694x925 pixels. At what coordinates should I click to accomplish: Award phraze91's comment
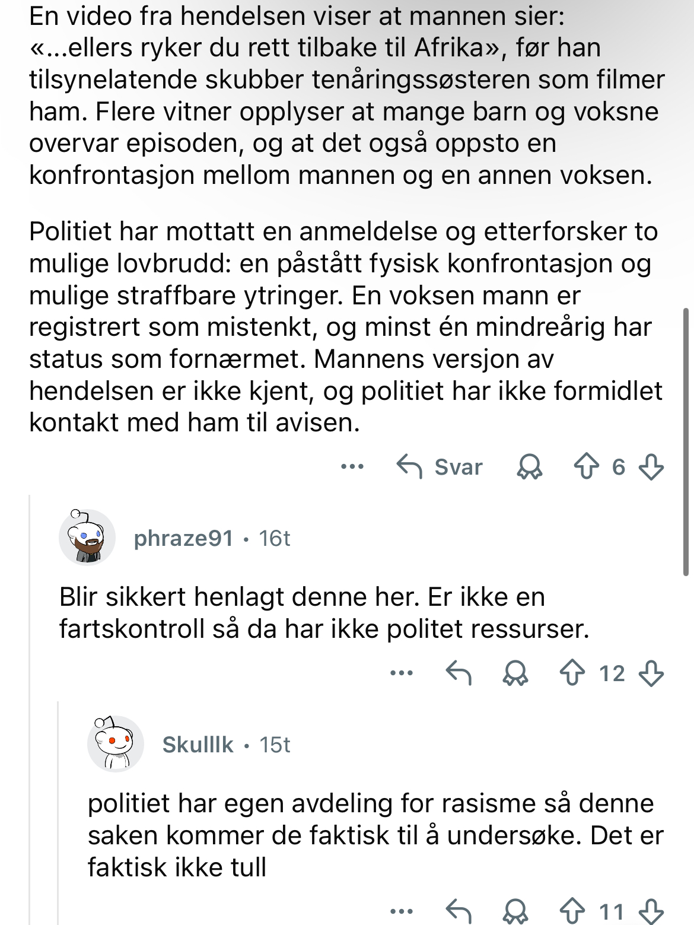pyautogui.click(x=515, y=673)
